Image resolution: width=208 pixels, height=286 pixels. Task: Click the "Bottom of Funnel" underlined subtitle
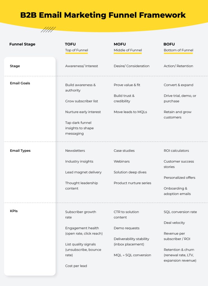(x=178, y=50)
